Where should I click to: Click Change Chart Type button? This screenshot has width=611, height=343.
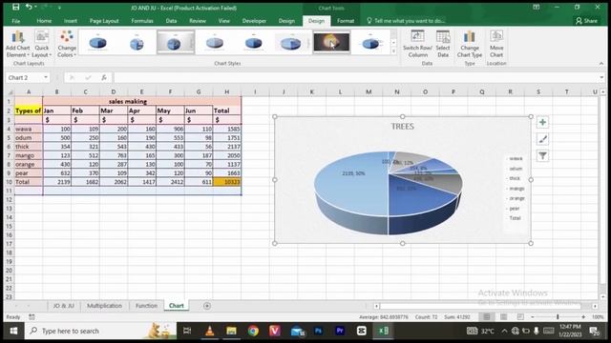click(x=470, y=44)
